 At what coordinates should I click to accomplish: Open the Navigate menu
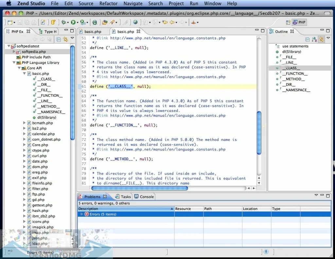pos(133,3)
